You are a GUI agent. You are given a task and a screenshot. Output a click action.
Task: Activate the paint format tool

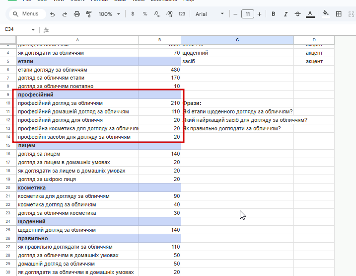click(89, 14)
